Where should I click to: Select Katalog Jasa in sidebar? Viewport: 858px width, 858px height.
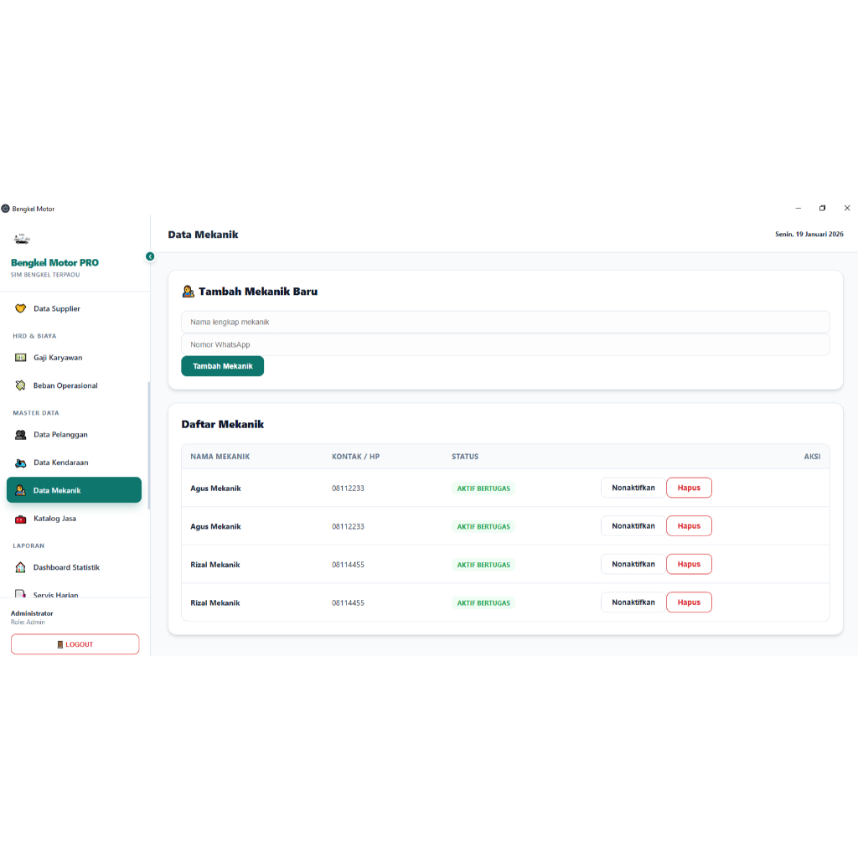74,519
